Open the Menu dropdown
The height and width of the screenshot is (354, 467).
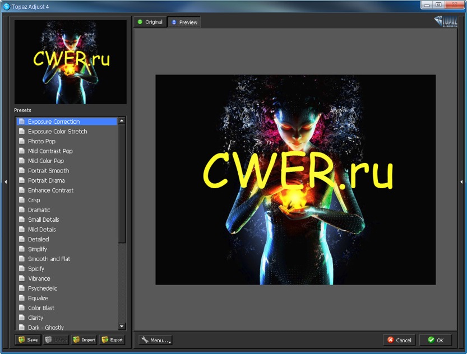click(x=155, y=340)
